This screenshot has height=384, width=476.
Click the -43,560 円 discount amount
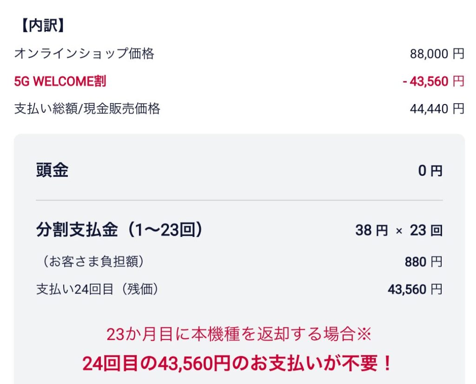[x=433, y=82]
